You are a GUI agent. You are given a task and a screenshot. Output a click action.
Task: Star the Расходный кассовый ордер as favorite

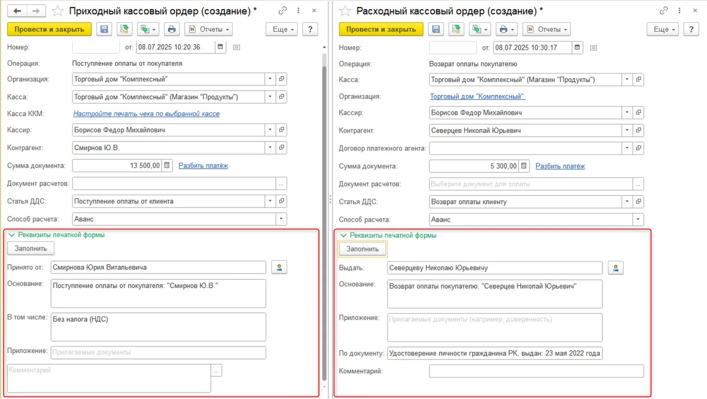(345, 11)
